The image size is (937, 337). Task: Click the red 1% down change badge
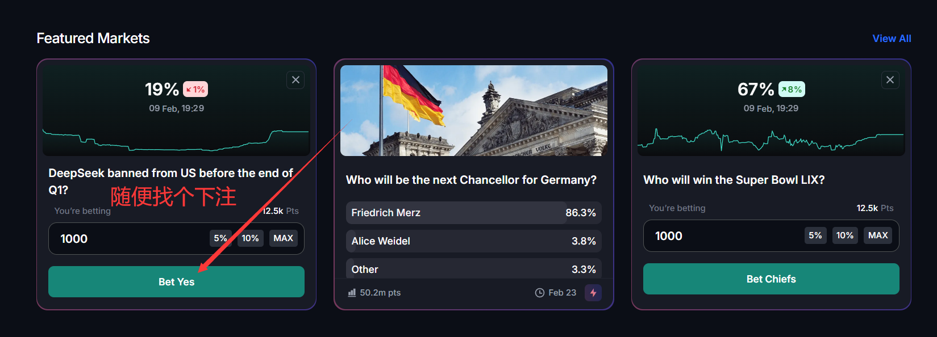(x=195, y=89)
